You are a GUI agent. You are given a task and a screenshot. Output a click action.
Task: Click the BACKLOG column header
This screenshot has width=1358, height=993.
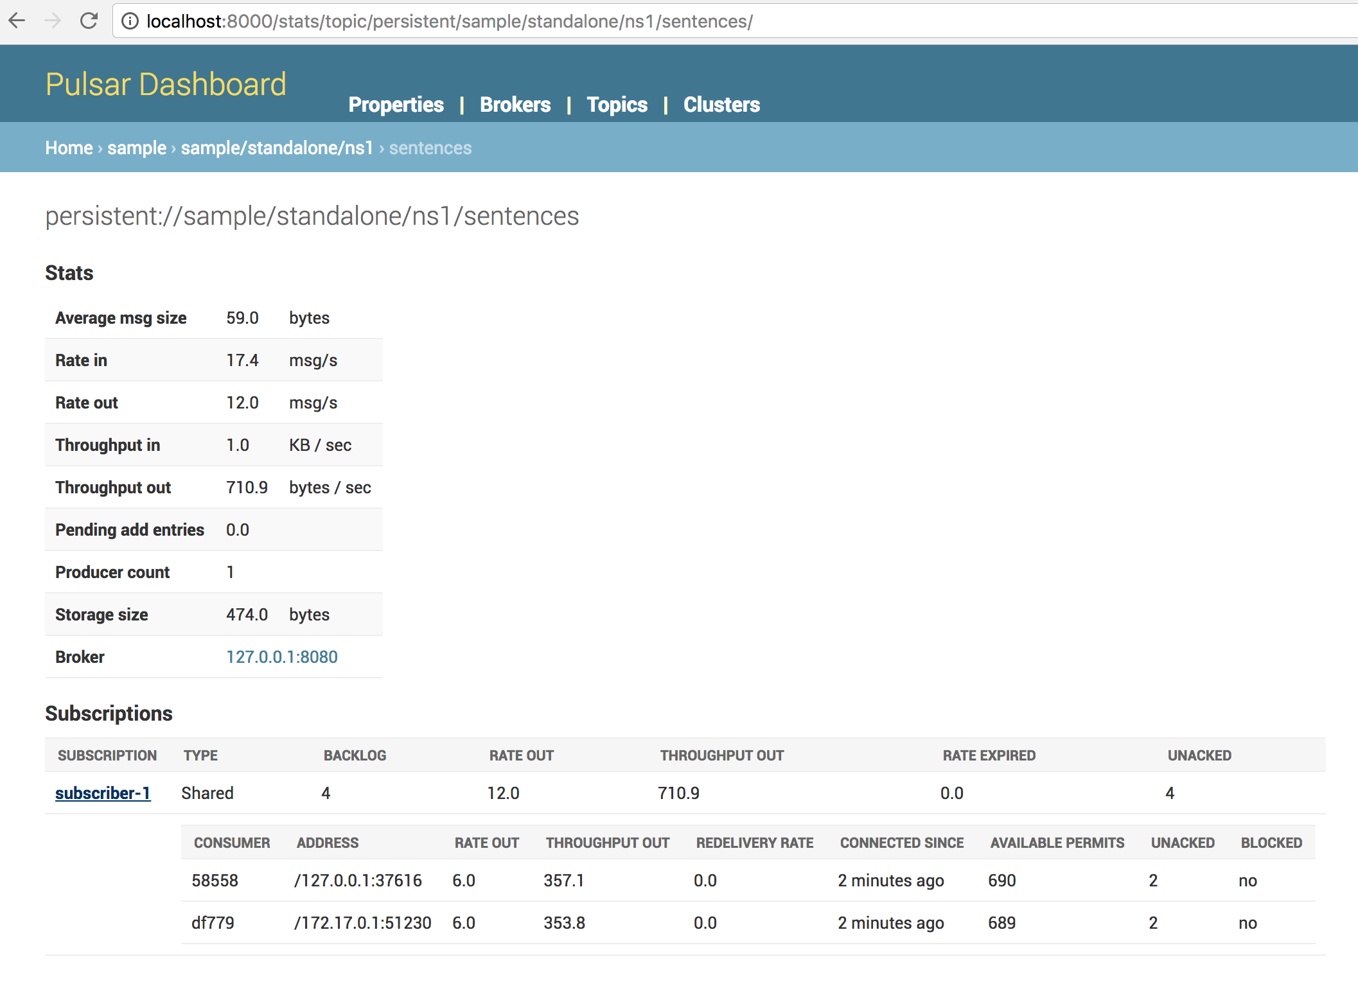coord(355,755)
